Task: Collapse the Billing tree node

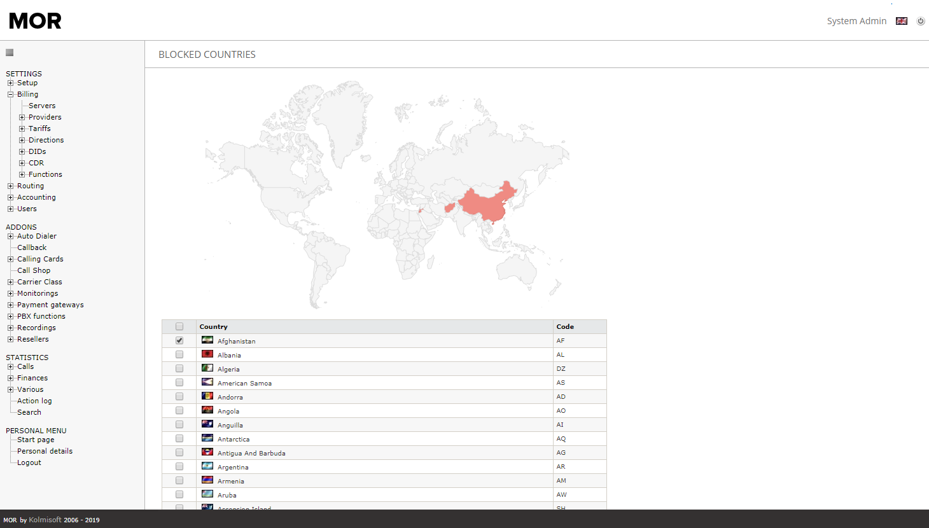Action: (x=11, y=94)
